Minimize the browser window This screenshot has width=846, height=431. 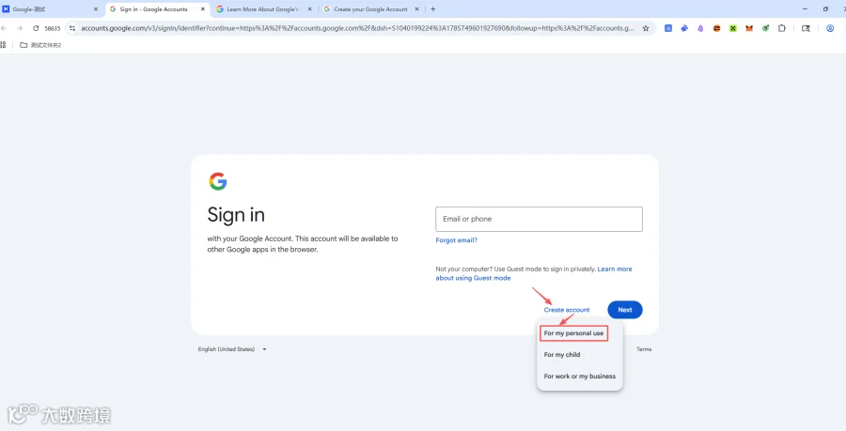(805, 9)
